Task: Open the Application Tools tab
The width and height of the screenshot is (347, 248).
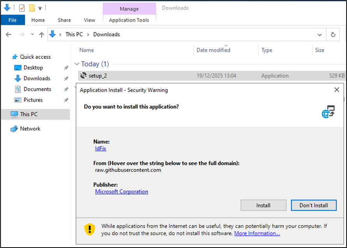Action: click(129, 20)
